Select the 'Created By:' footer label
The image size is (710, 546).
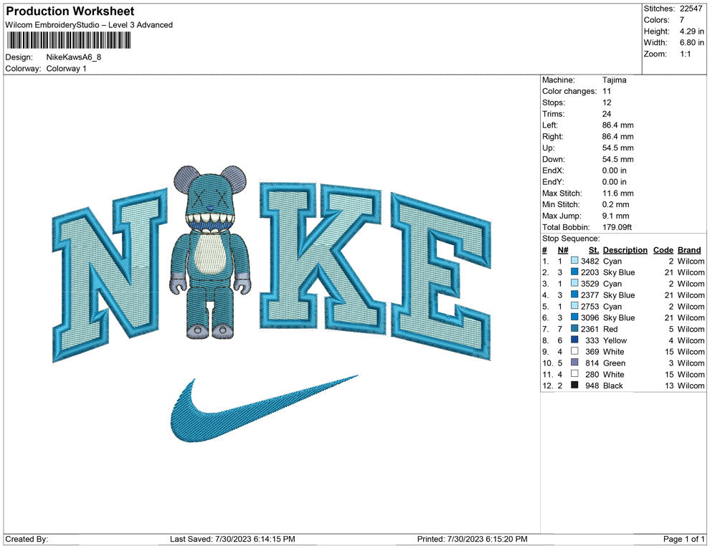[x=27, y=539]
